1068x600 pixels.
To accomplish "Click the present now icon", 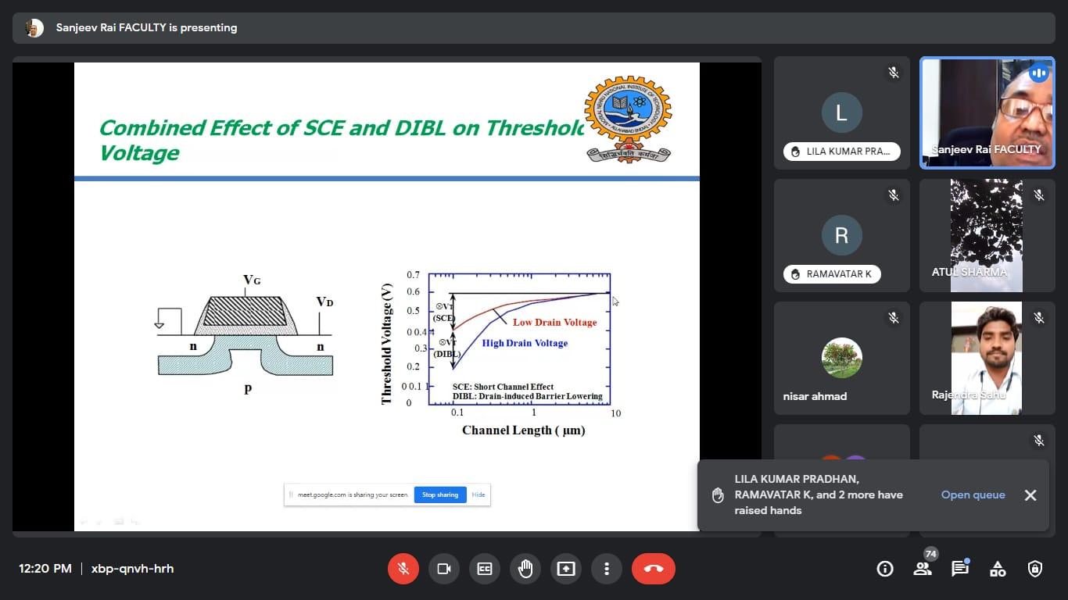I will [x=566, y=569].
